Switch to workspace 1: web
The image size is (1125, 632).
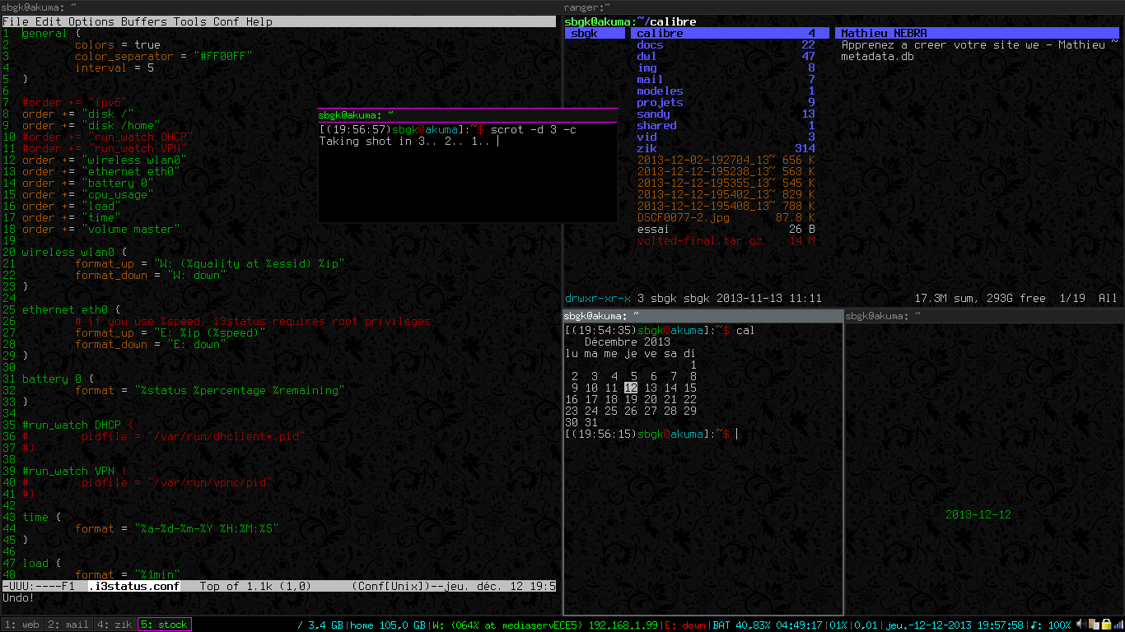pyautogui.click(x=21, y=625)
